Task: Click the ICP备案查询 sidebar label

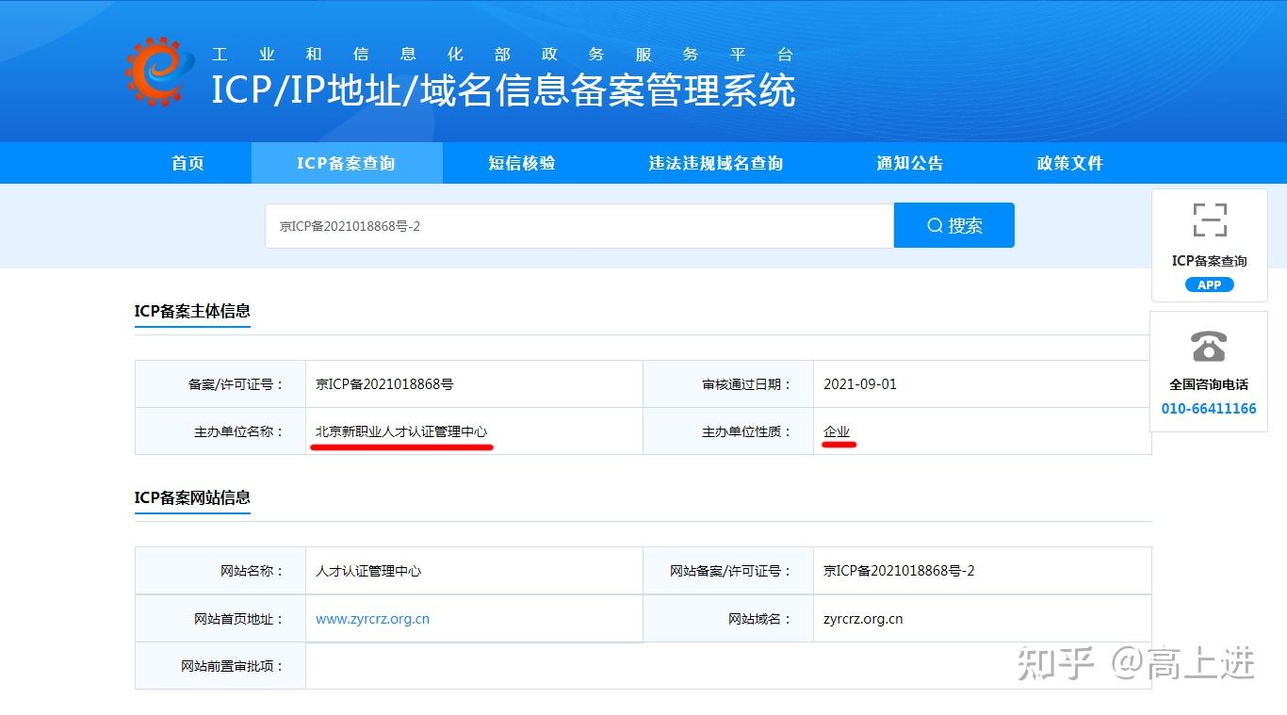Action: tap(1209, 261)
